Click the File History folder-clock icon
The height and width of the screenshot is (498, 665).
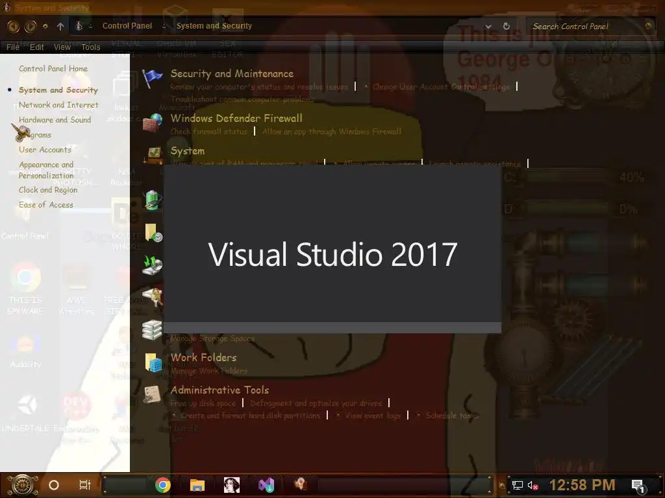pos(153,233)
